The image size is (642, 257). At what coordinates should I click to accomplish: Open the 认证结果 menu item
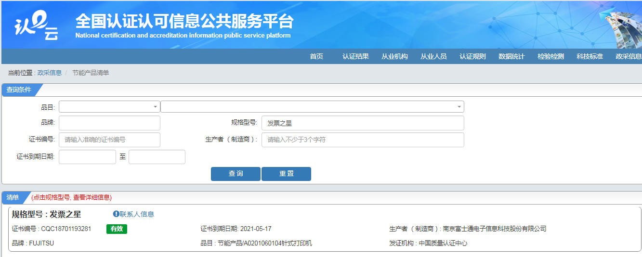click(x=355, y=56)
